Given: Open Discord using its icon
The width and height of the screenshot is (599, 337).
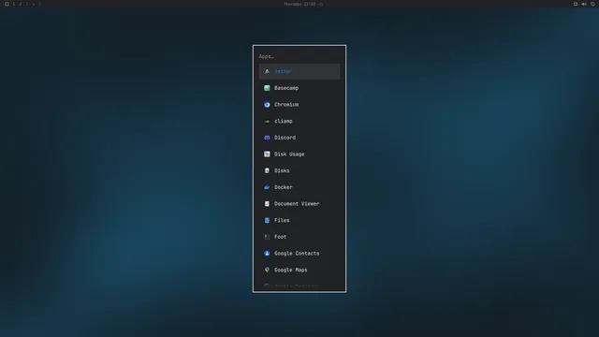Looking at the screenshot, I should 267,138.
